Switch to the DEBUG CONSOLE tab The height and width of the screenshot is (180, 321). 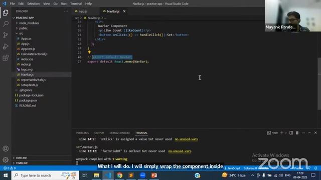(x=119, y=133)
